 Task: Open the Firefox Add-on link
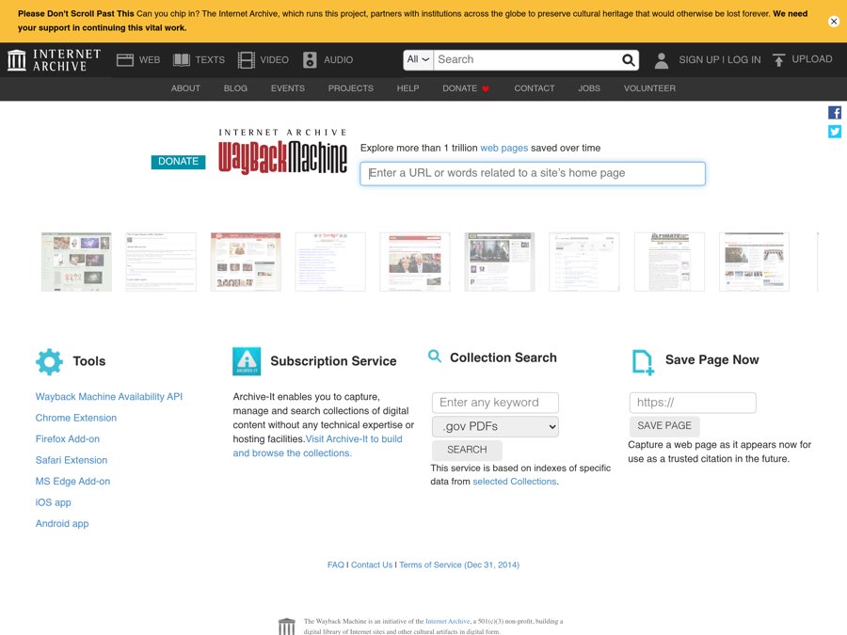click(x=68, y=439)
